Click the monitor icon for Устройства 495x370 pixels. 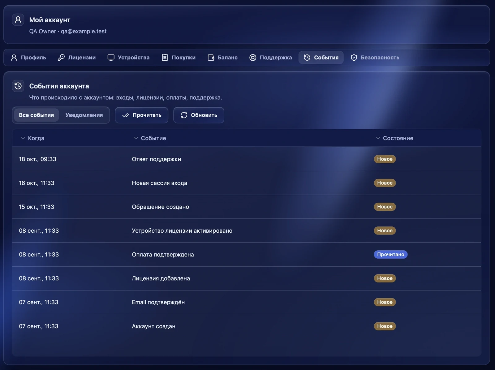[111, 58]
